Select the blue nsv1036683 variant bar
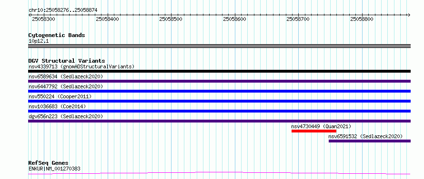Screen dimensions: 424x179 coord(219,111)
